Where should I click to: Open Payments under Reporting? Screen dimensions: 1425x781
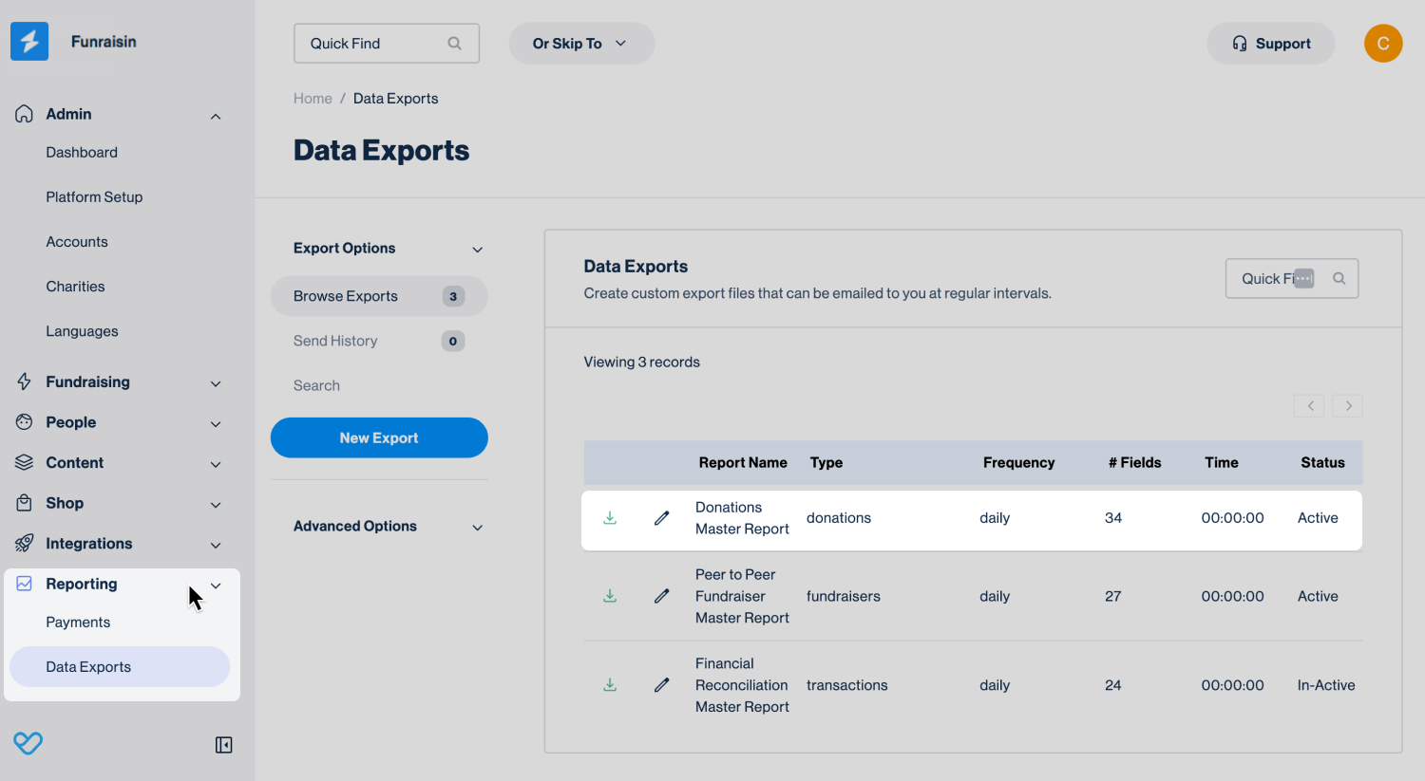(x=78, y=622)
